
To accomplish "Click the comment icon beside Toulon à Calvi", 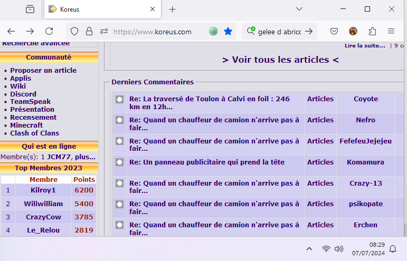I will (120, 99).
